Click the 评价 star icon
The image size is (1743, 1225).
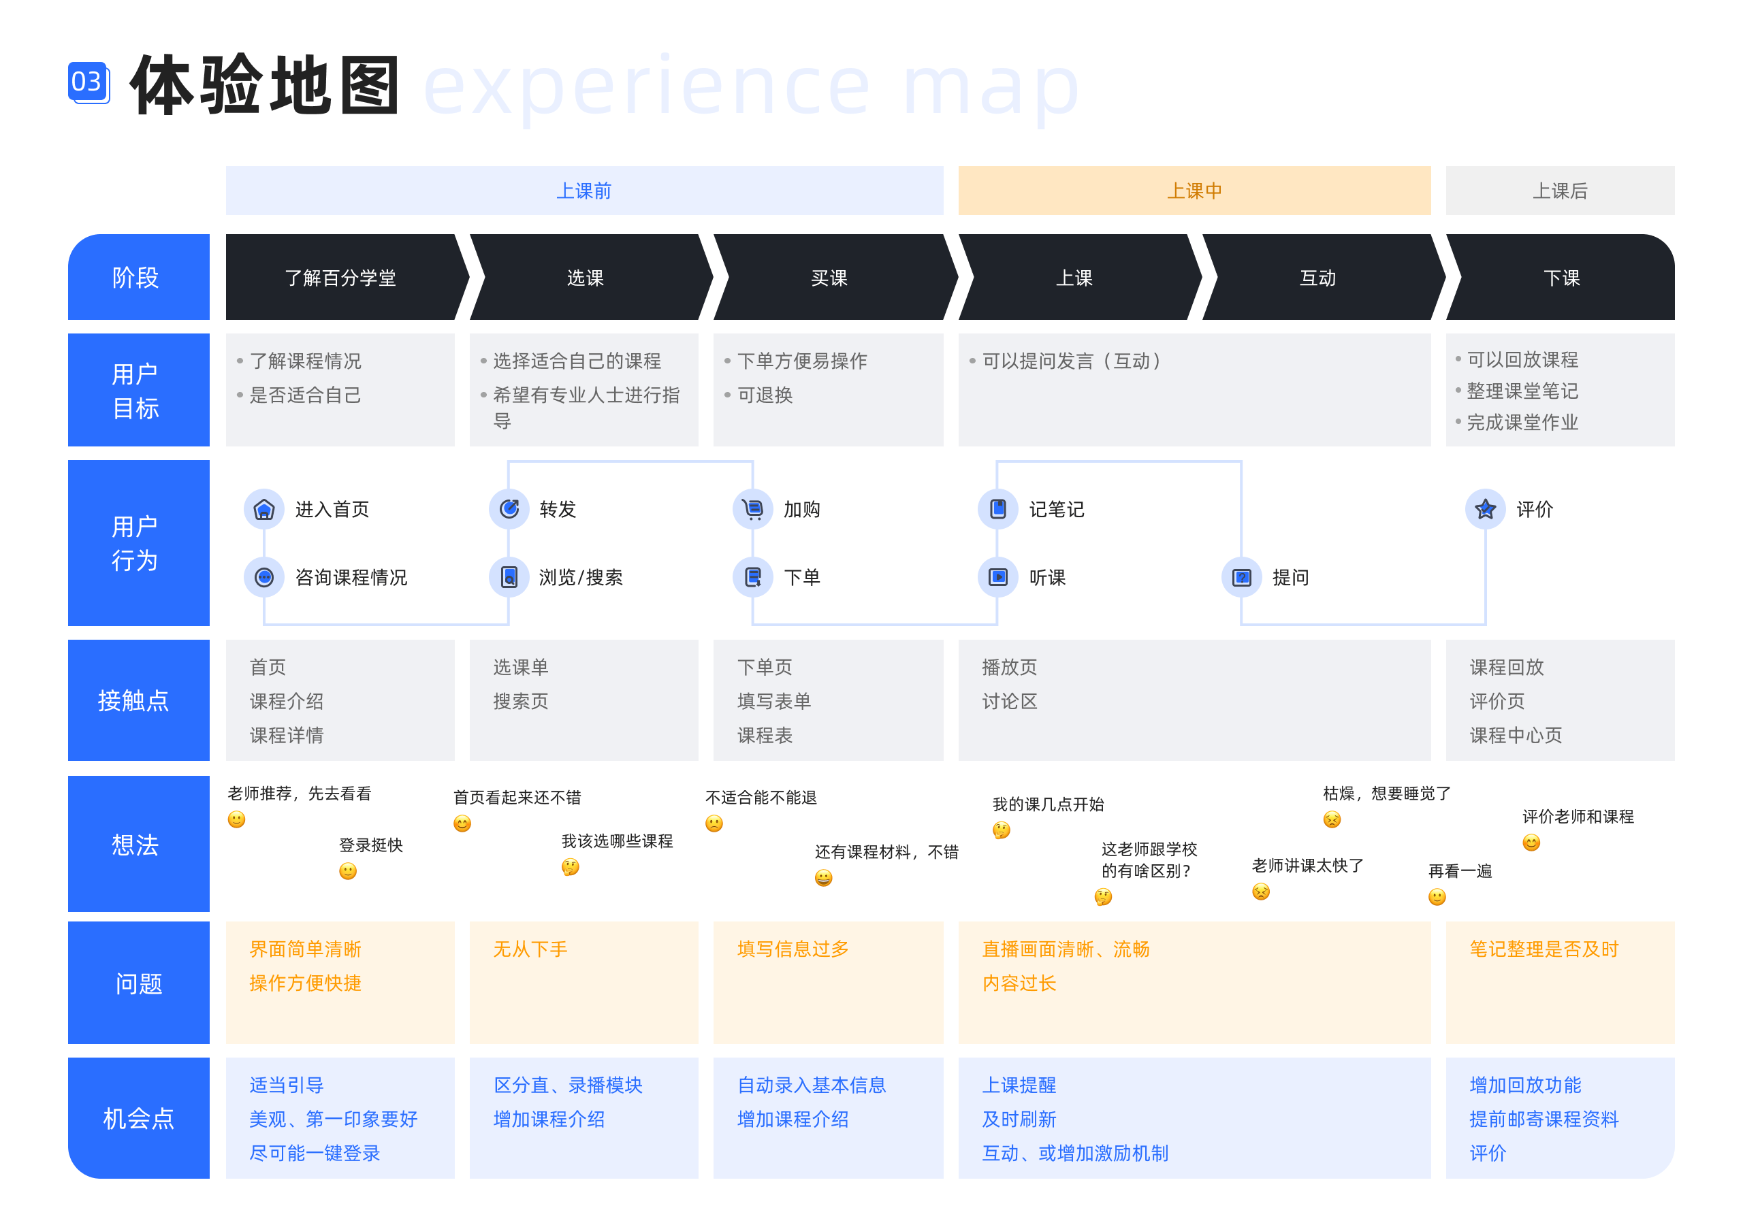[1486, 509]
